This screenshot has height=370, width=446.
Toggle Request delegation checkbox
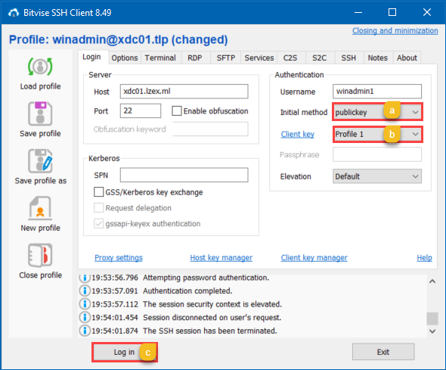pos(99,208)
